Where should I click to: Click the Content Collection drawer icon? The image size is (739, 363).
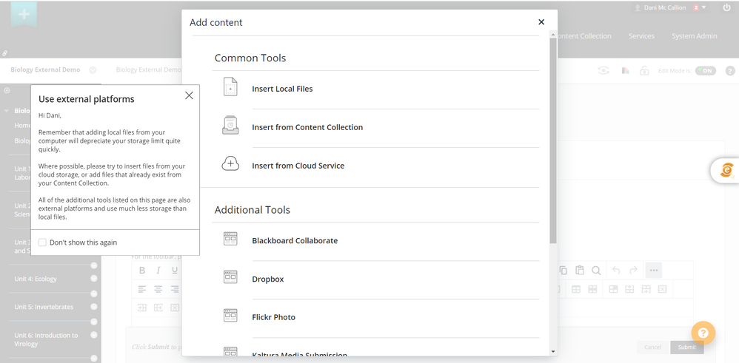pyautogui.click(x=230, y=126)
